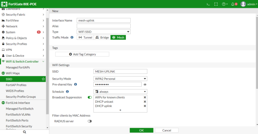The height and width of the screenshot is (134, 258).
Task: Open the Schedule always dropdown
Action: [x=120, y=92]
